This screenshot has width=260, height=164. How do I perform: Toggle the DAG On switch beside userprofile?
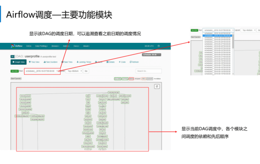point(13,56)
